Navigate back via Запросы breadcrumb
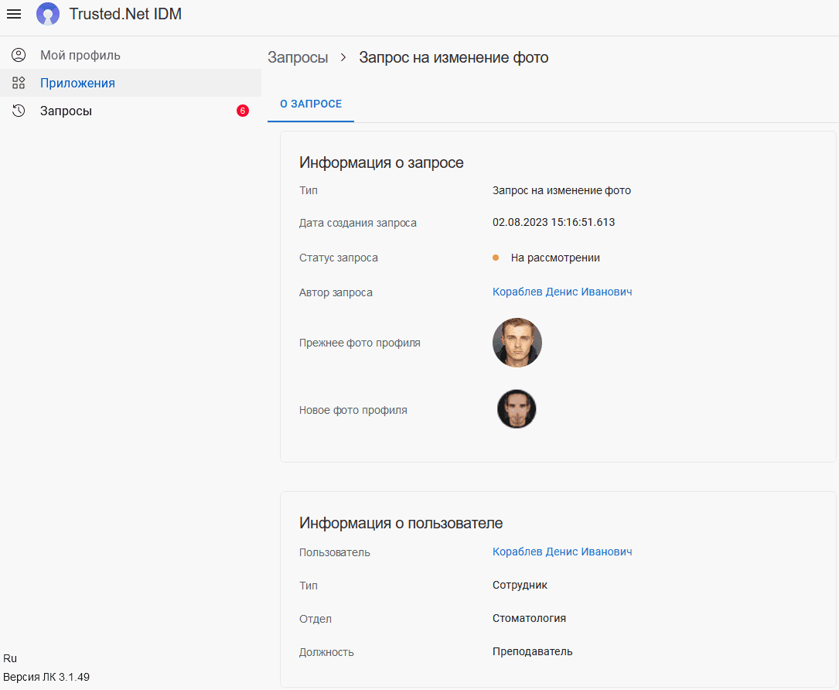Viewport: 839px width, 690px height. point(298,57)
